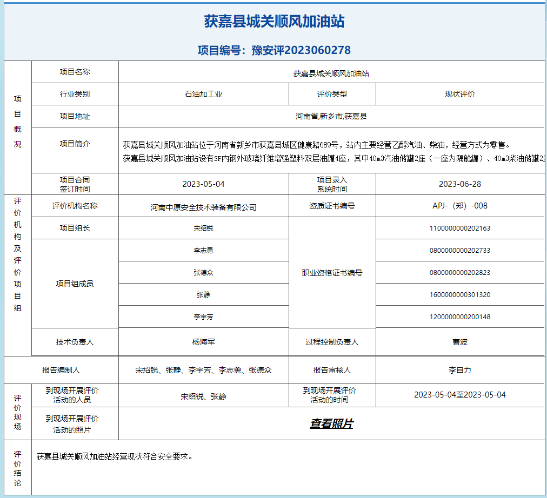The width and height of the screenshot is (547, 498).
Task: Select certificate number 0800000000202733
Action: (x=460, y=250)
